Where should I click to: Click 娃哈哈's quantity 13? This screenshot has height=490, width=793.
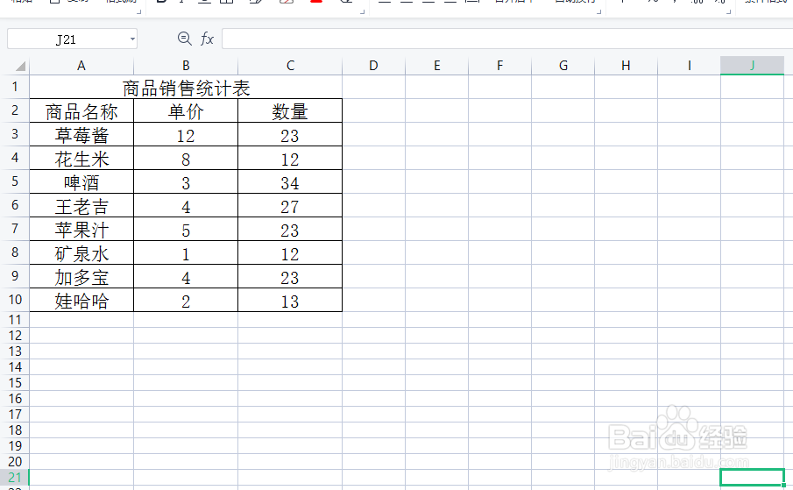[x=290, y=301]
